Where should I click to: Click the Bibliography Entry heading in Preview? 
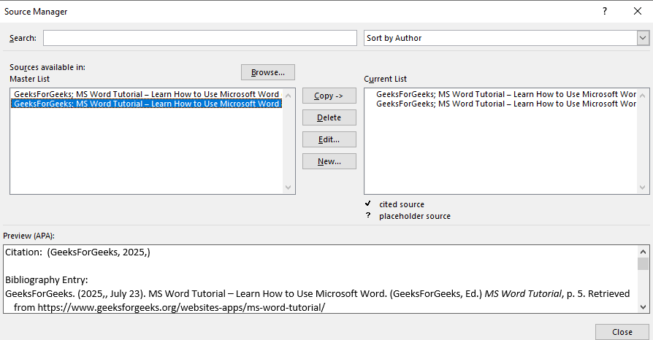click(x=47, y=279)
